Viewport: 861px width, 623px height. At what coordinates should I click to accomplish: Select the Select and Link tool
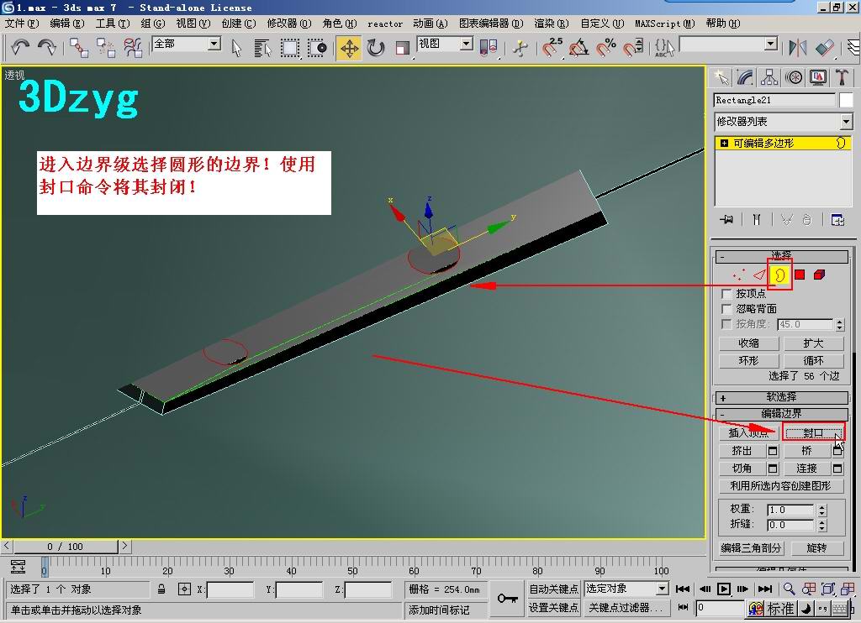click(79, 48)
